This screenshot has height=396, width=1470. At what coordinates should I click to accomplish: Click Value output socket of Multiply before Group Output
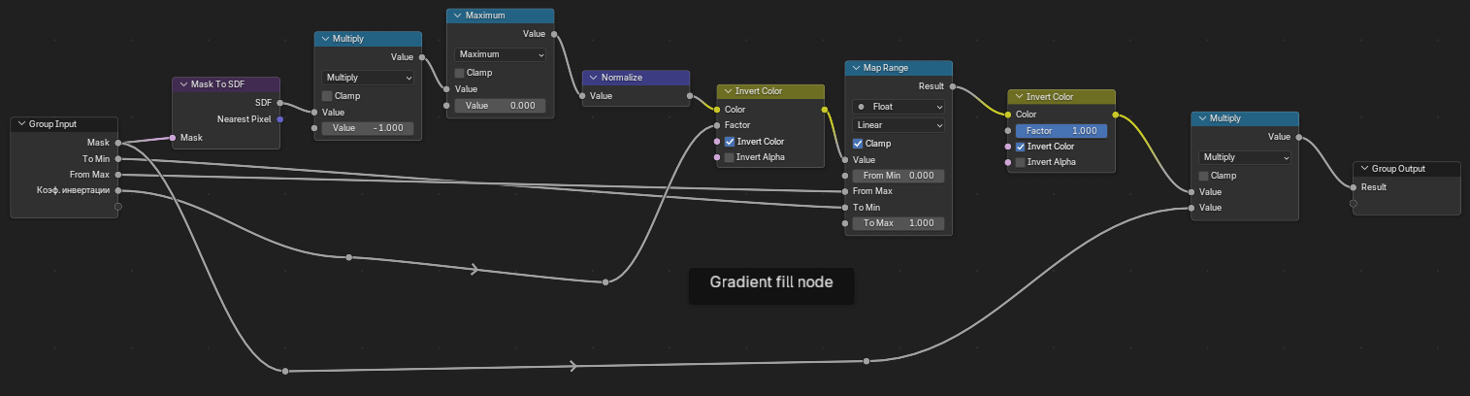click(x=1299, y=137)
